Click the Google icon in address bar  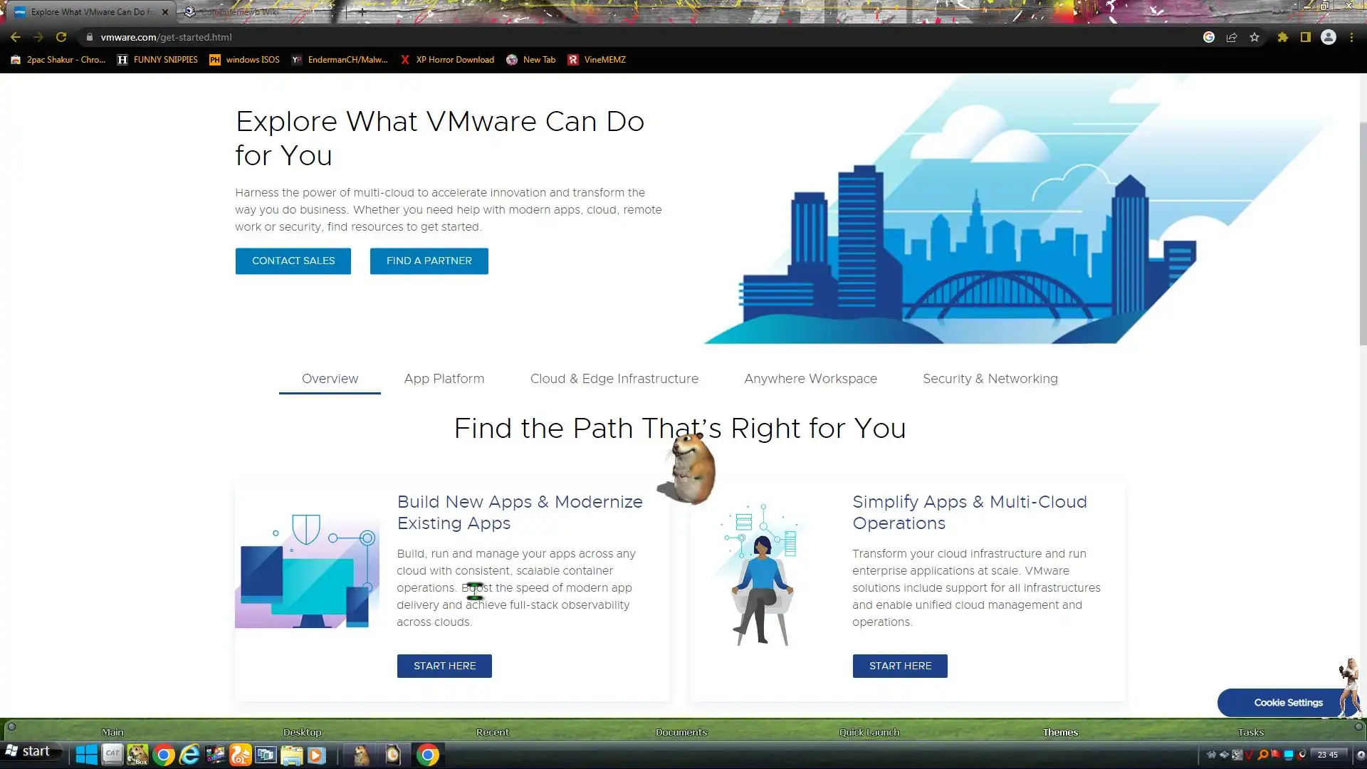[1209, 37]
